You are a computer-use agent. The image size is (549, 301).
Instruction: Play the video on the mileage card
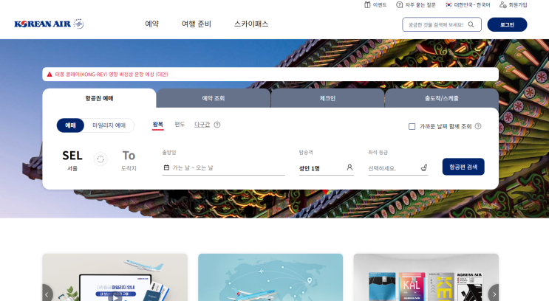click(x=115, y=297)
